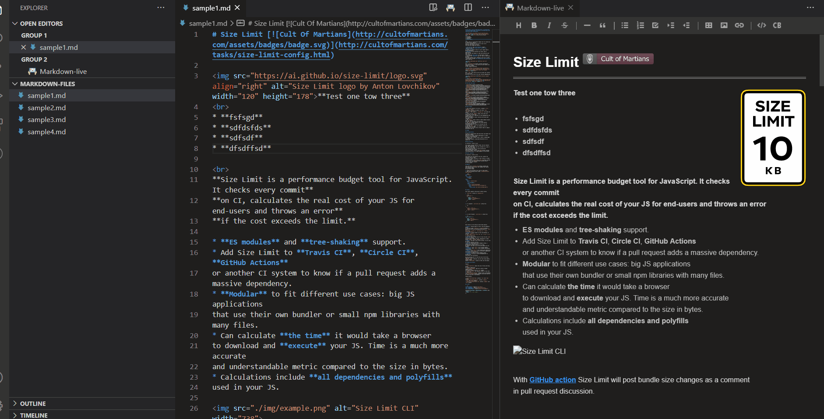
Task: Increase indent with the indent icon
Action: click(671, 25)
